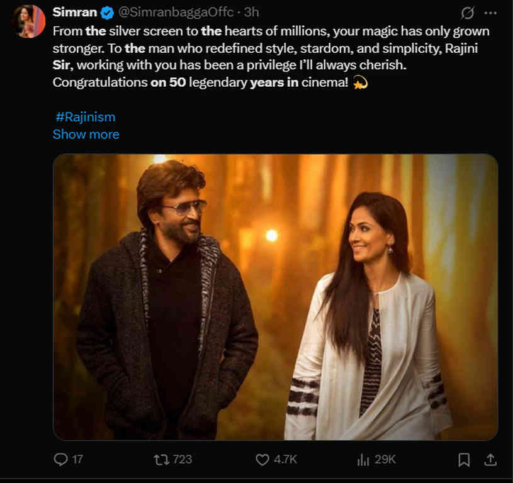Click the Simran display name

click(74, 13)
